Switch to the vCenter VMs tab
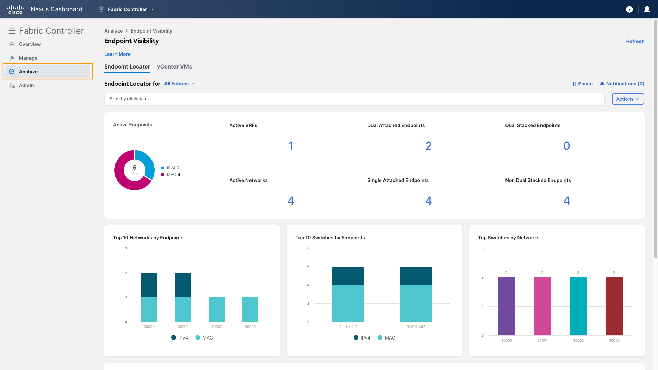The width and height of the screenshot is (658, 370). coord(174,67)
